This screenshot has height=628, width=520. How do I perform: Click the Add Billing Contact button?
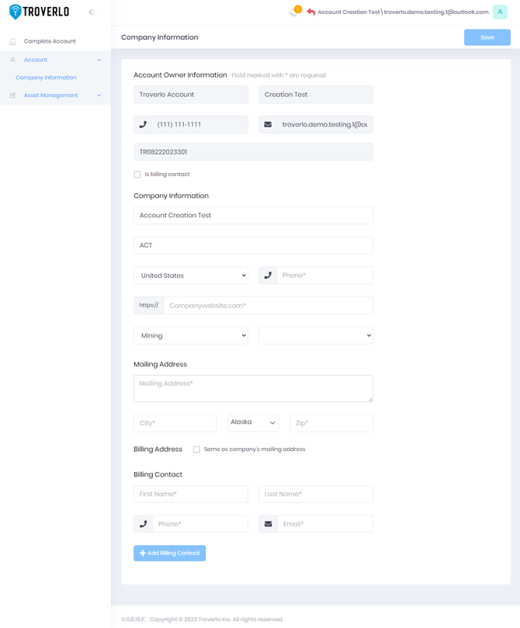point(170,553)
